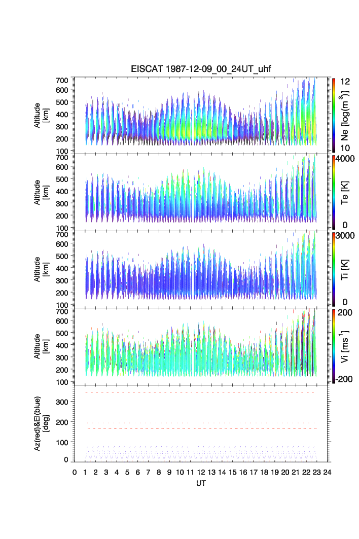359x539 pixels.
Task: Click the Ti ion temperature data plot
Action: [201, 269]
